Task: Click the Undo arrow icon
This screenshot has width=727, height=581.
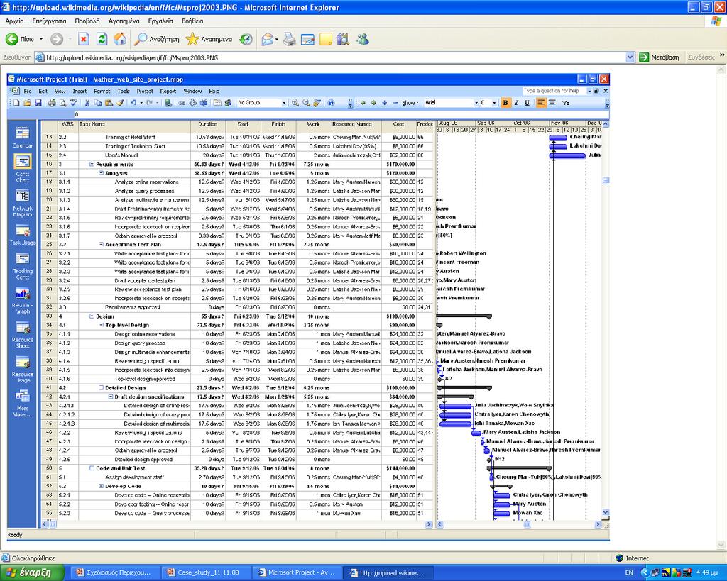Action: 133,103
